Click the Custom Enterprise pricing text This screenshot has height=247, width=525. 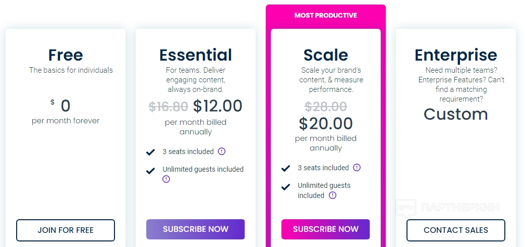pyautogui.click(x=456, y=114)
